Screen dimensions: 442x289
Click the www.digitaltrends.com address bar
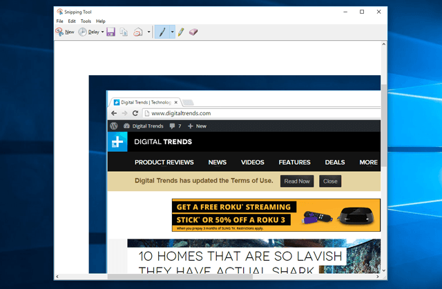pyautogui.click(x=261, y=113)
